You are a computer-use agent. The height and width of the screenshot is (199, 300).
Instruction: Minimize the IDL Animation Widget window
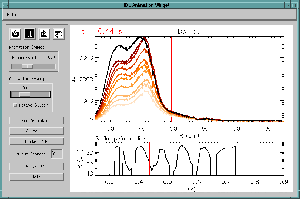pos(288,5)
